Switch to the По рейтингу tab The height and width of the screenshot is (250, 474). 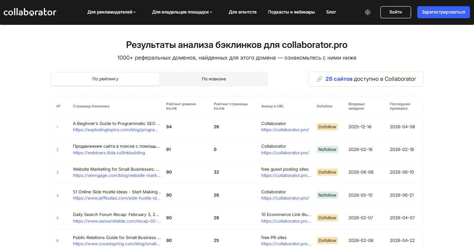105,79
